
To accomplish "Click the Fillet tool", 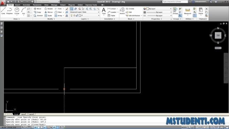I will [58, 12].
